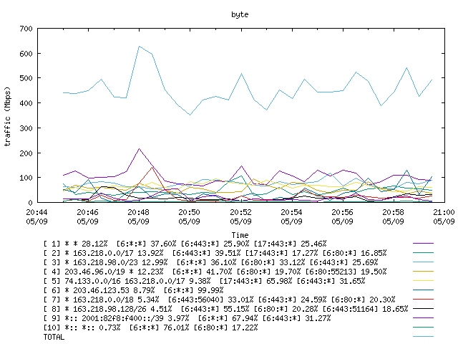
Task: Click the y-axis value 300
Action: [26, 128]
